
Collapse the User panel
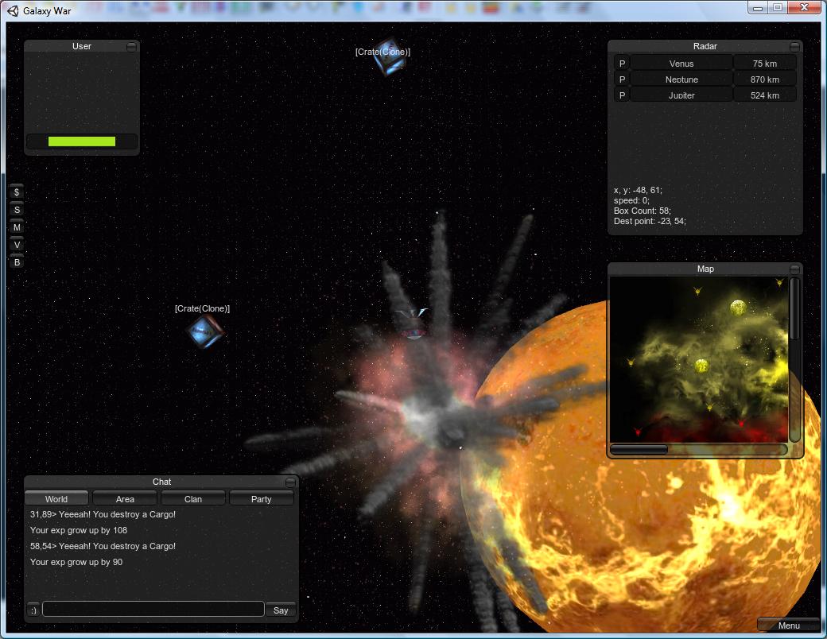point(131,47)
